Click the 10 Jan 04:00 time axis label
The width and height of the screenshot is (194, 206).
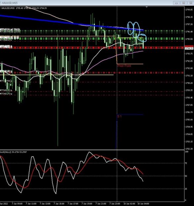(x=144, y=204)
